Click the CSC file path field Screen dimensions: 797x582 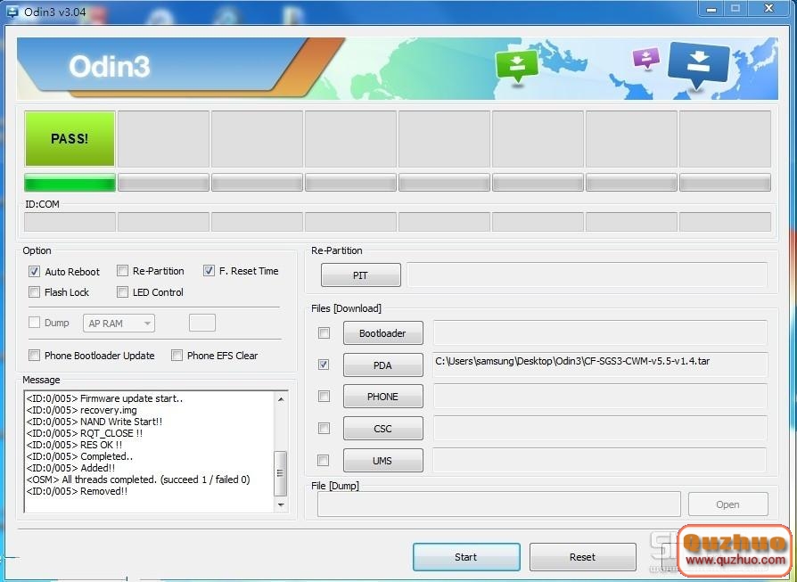pos(600,429)
